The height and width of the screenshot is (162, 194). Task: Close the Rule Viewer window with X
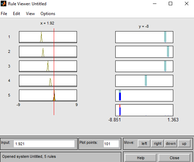click(x=187, y=3)
